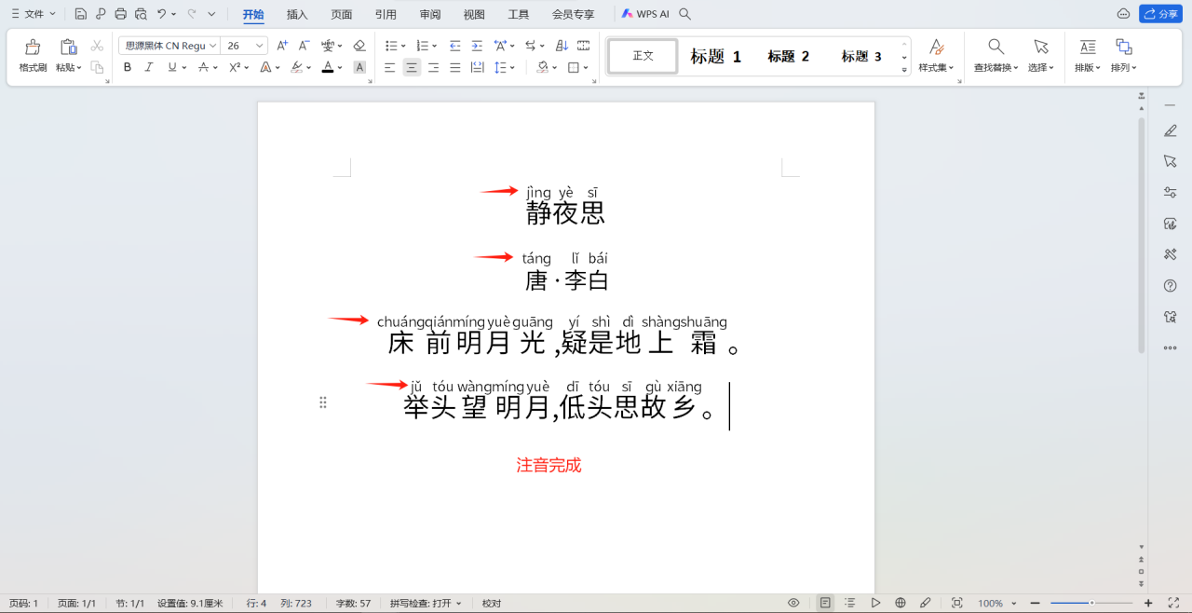Apply the 标题 1 style
This screenshot has width=1192, height=613.
click(716, 56)
